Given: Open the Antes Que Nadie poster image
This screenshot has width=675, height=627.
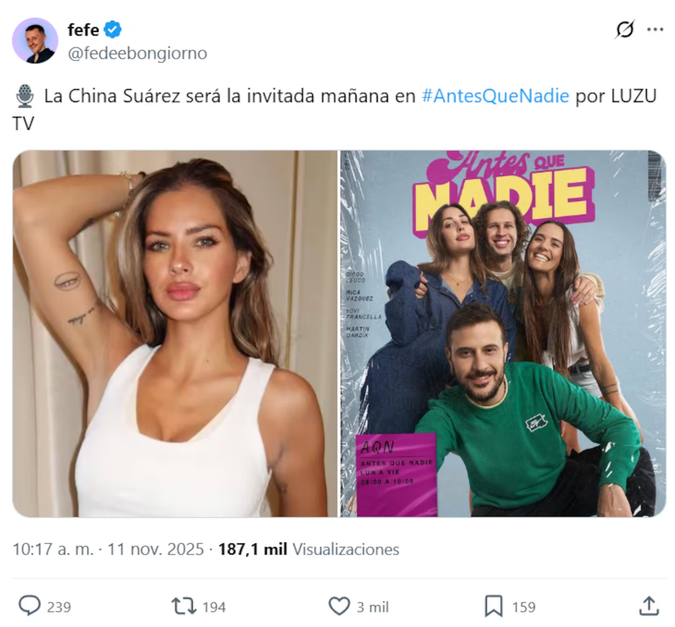Looking at the screenshot, I should click(503, 334).
